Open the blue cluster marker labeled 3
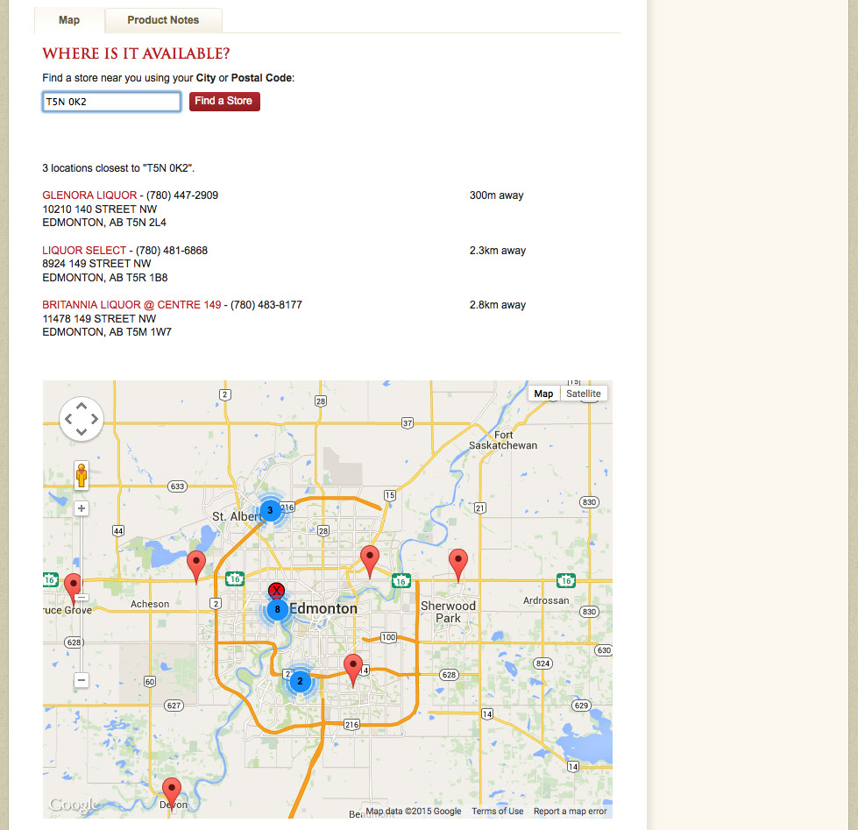Screen dimensions: 858x830 point(270,510)
